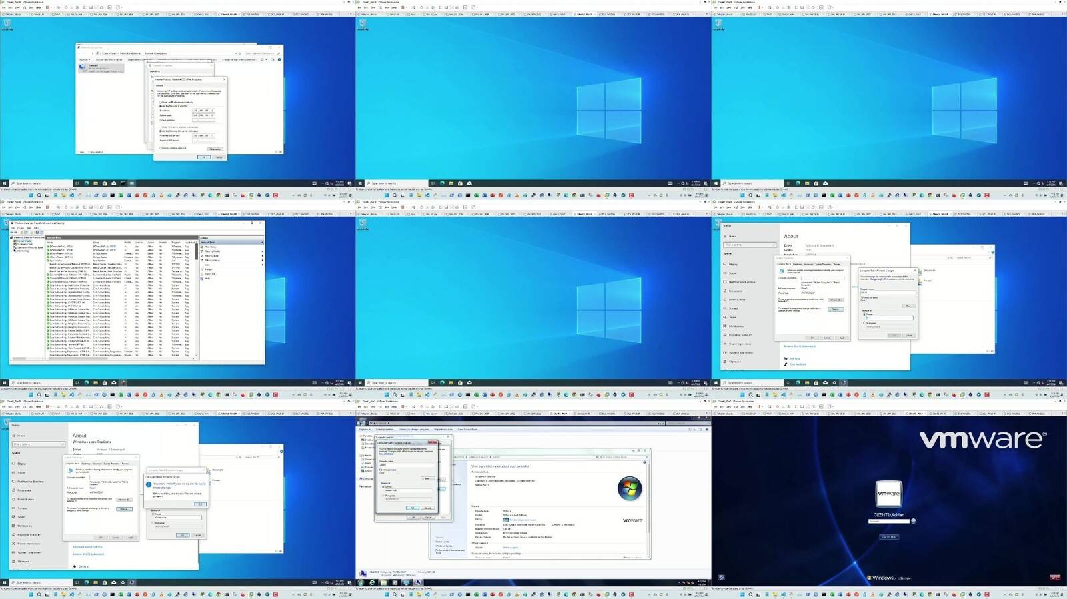Switch to Remote tab in restart-prompt screenshot's System Properties
The image size is (1067, 599).
click(x=125, y=464)
